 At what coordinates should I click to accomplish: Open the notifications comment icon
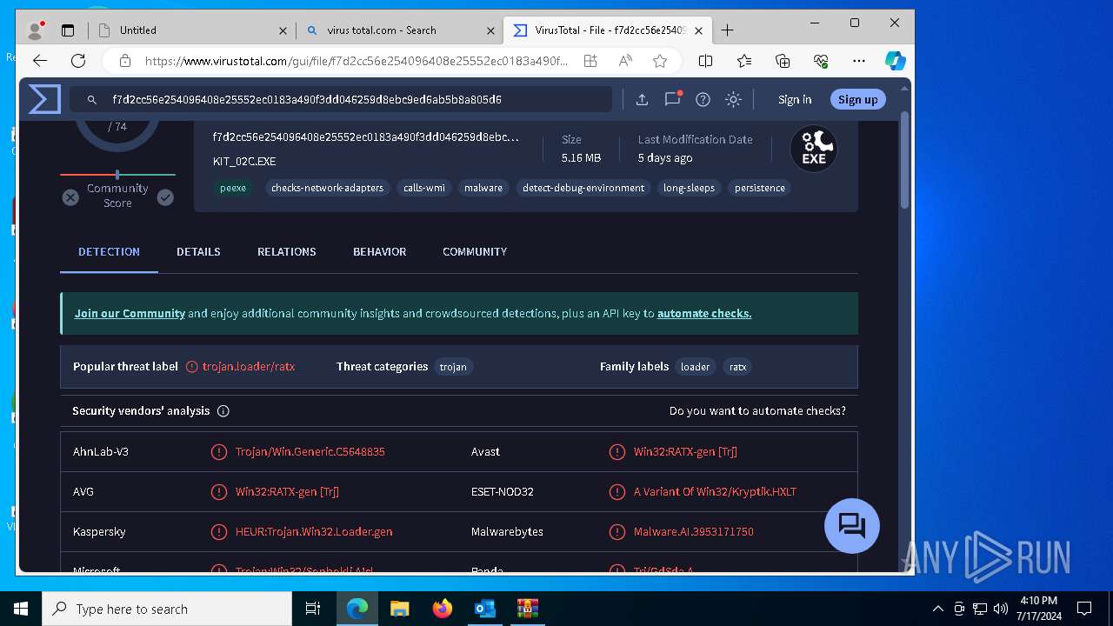pyautogui.click(x=672, y=99)
